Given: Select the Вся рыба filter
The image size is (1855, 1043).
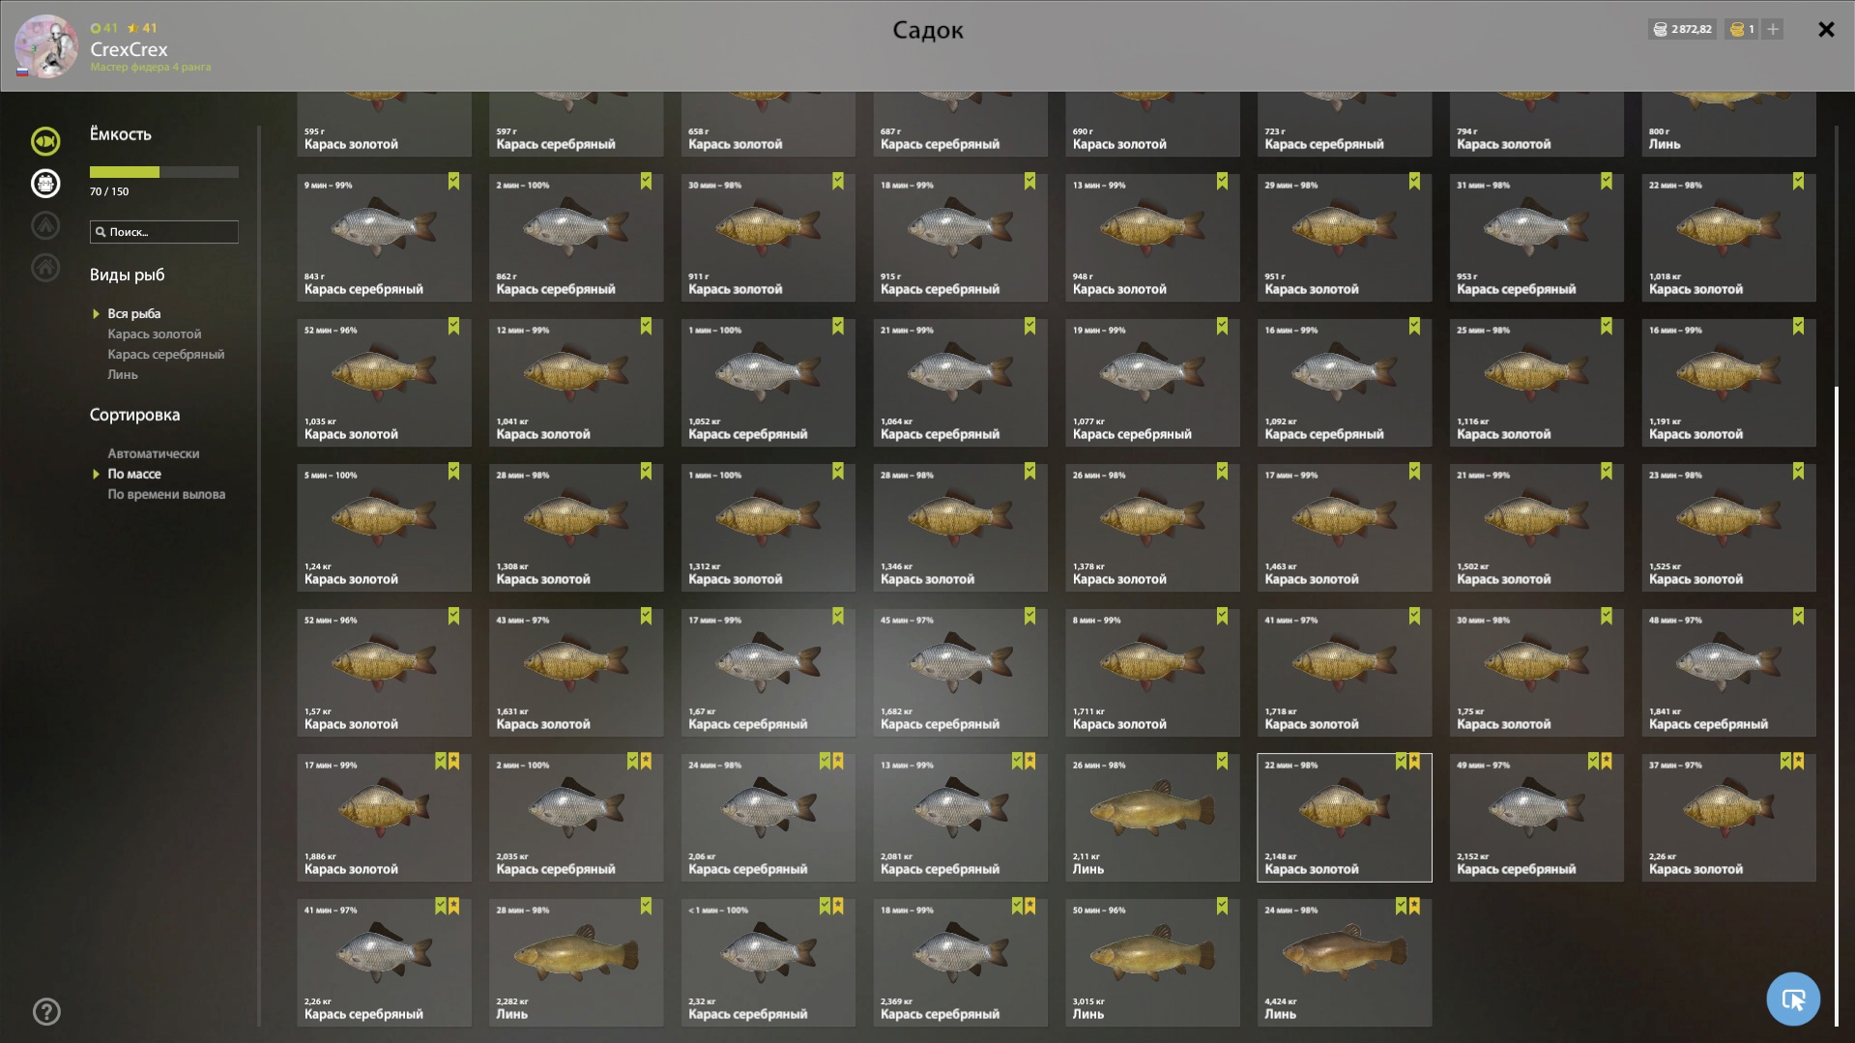Looking at the screenshot, I should [x=134, y=314].
